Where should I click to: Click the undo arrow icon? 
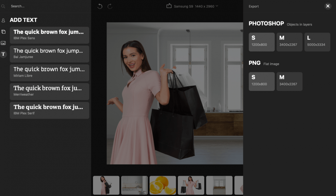(100, 6)
